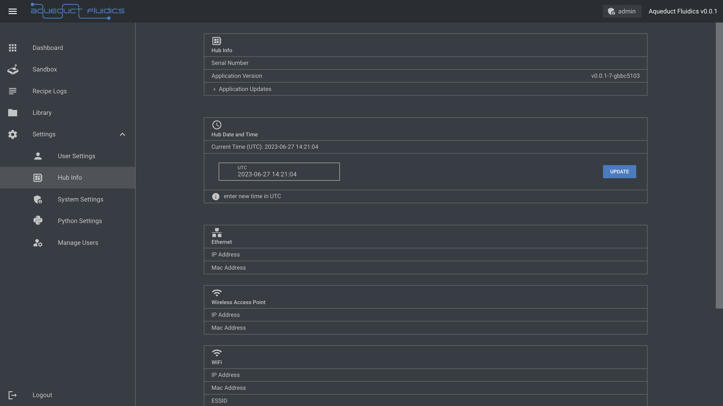The width and height of the screenshot is (723, 406).
Task: Click the Application Version label
Action: [237, 76]
